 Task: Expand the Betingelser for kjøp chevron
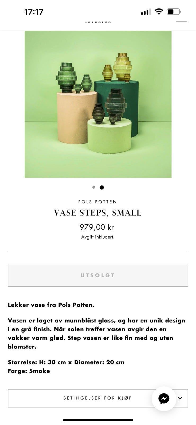tap(180, 398)
